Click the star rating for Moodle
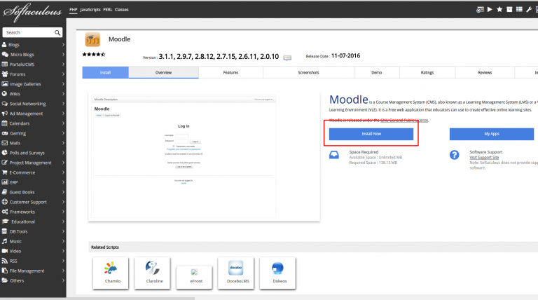Image resolution: width=538 pixels, height=300 pixels. 94,54
